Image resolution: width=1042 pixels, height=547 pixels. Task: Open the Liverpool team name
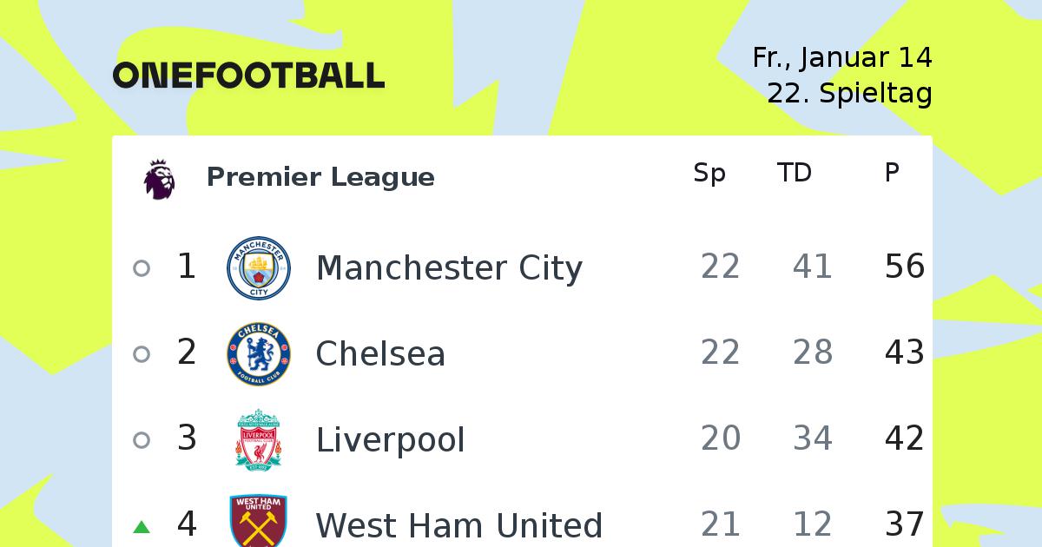(391, 440)
